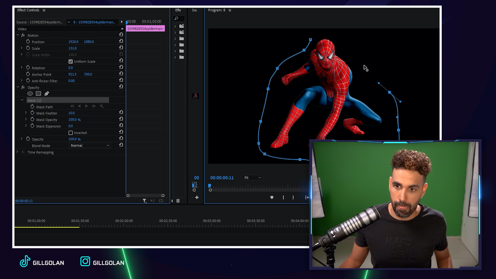Reset the Mask Feather value
This screenshot has height=279, width=496.
121,112
